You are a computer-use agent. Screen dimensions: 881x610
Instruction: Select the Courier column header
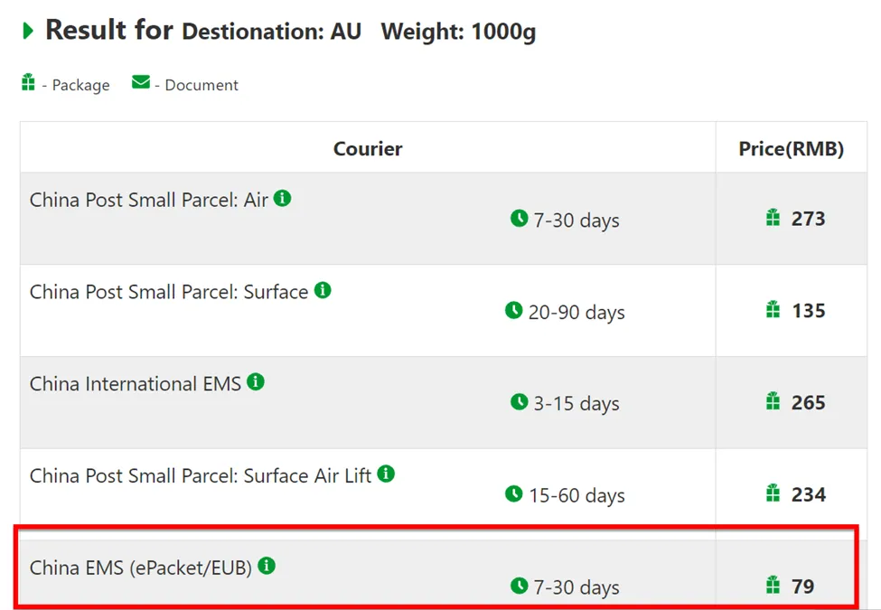pyautogui.click(x=368, y=149)
